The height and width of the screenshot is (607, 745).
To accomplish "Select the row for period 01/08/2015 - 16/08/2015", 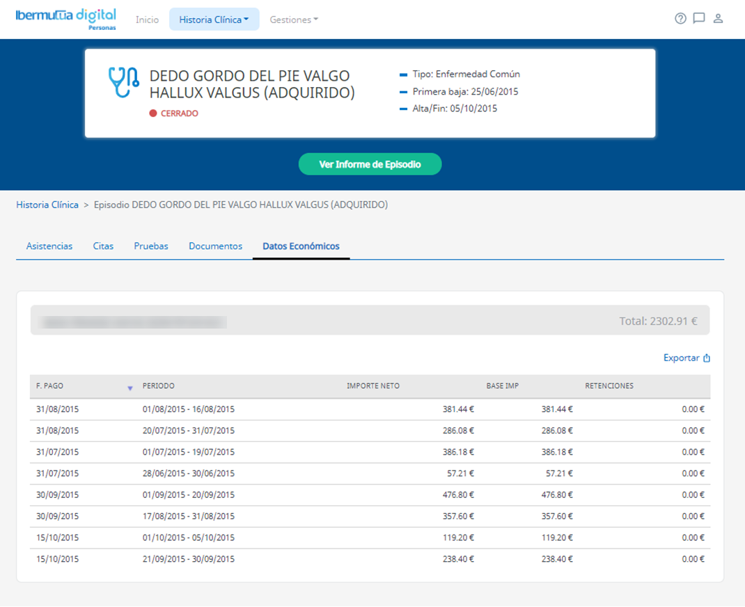I will 188,409.
